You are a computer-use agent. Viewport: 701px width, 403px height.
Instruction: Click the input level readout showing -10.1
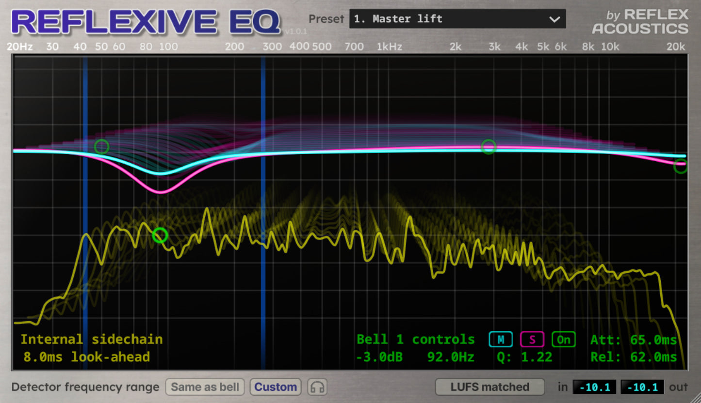595,387
